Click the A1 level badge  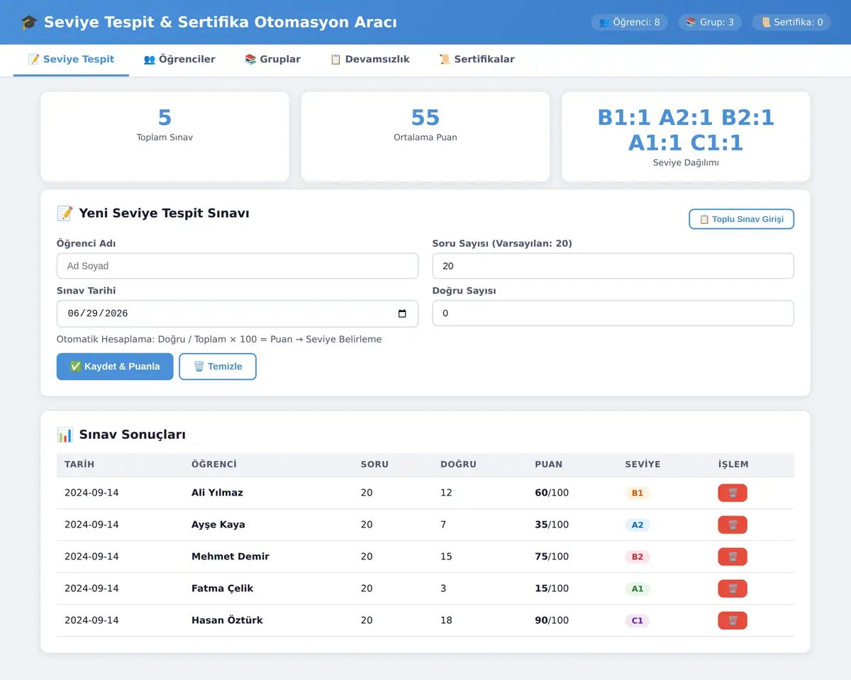(638, 589)
